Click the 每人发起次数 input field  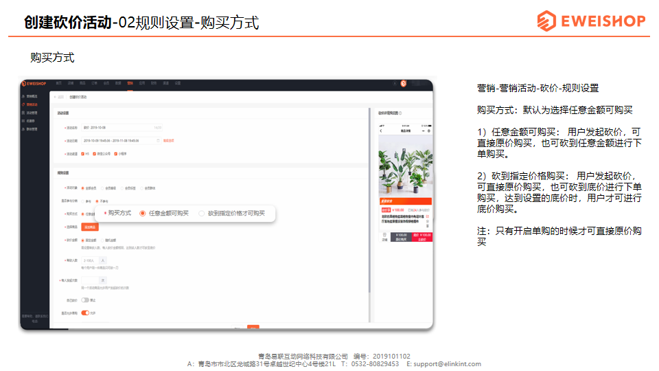pos(90,280)
